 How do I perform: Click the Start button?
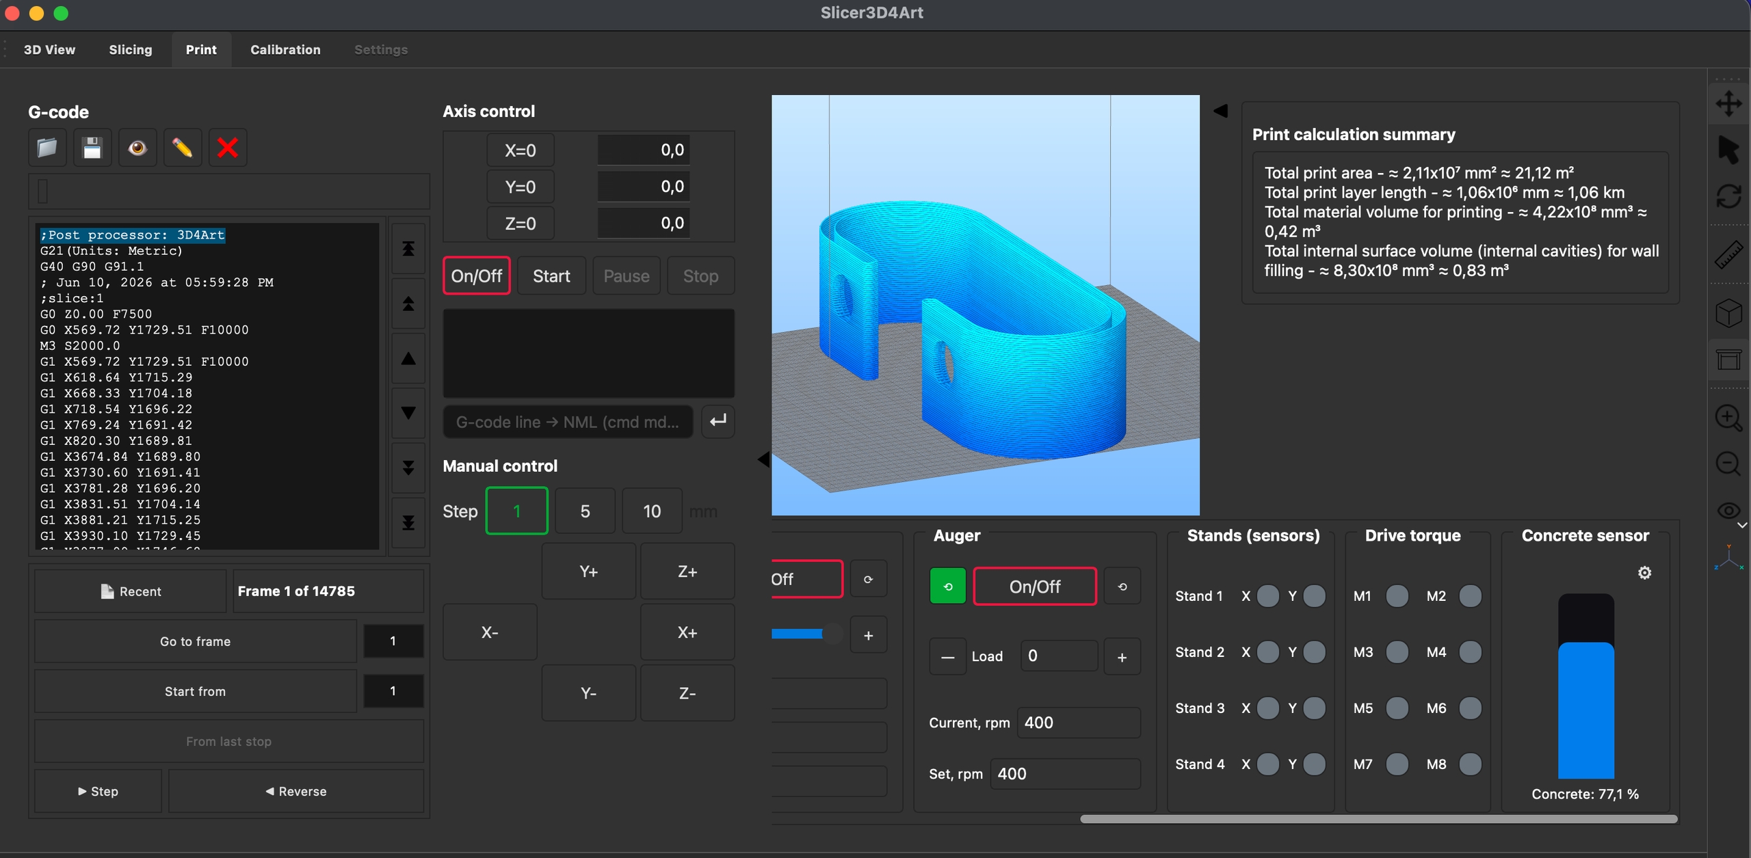551,276
